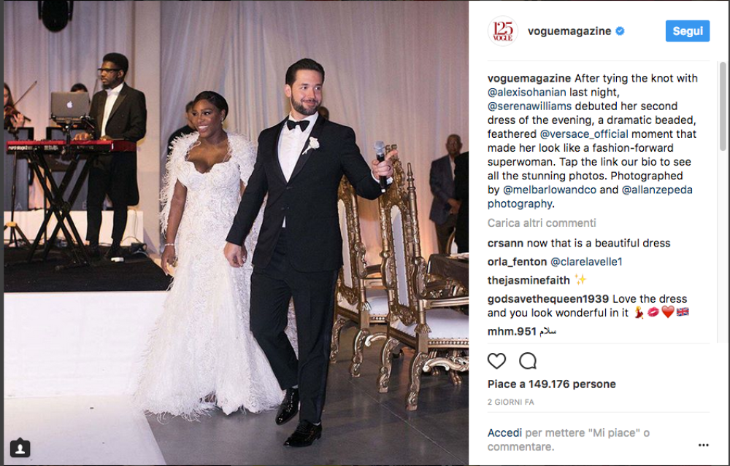Click the Vogue 125 profile avatar

tap(503, 31)
